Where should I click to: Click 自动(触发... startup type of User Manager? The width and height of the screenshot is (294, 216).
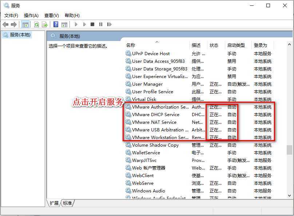(x=238, y=84)
